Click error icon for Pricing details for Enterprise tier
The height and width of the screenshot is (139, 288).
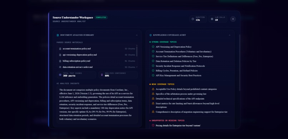[x=153, y=125]
